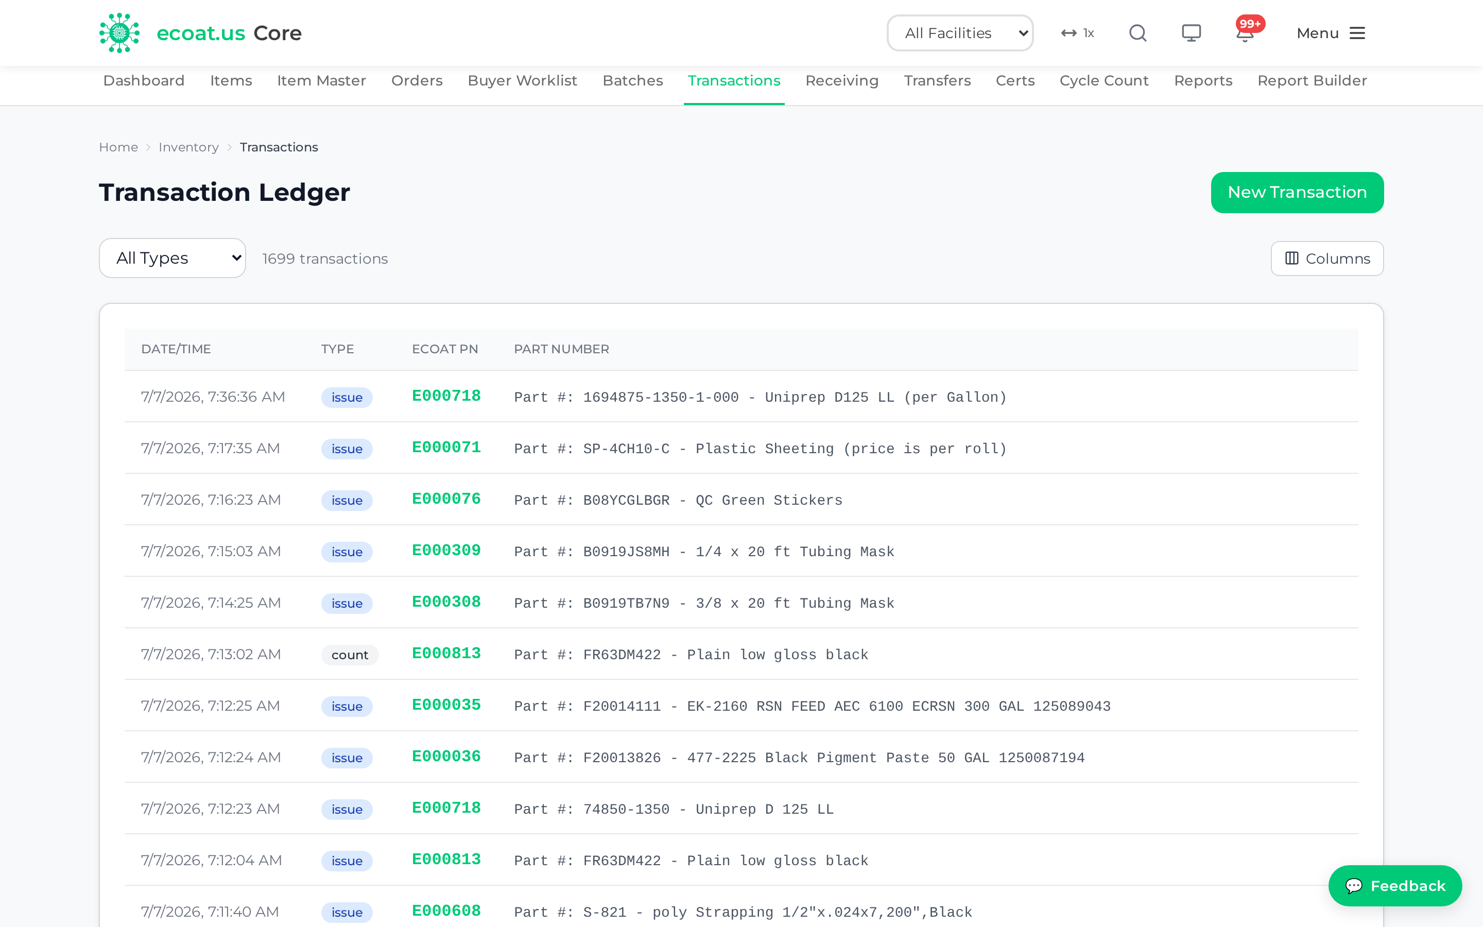Open the search magnifier icon
The image size is (1483, 927).
[x=1137, y=33]
